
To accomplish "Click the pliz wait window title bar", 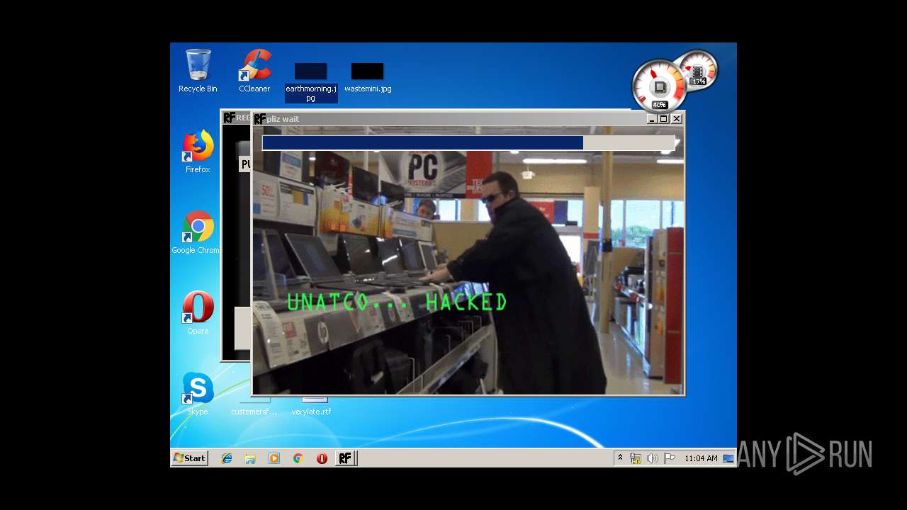I will click(x=468, y=119).
